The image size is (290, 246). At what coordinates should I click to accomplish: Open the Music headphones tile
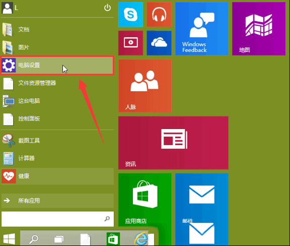159,15
